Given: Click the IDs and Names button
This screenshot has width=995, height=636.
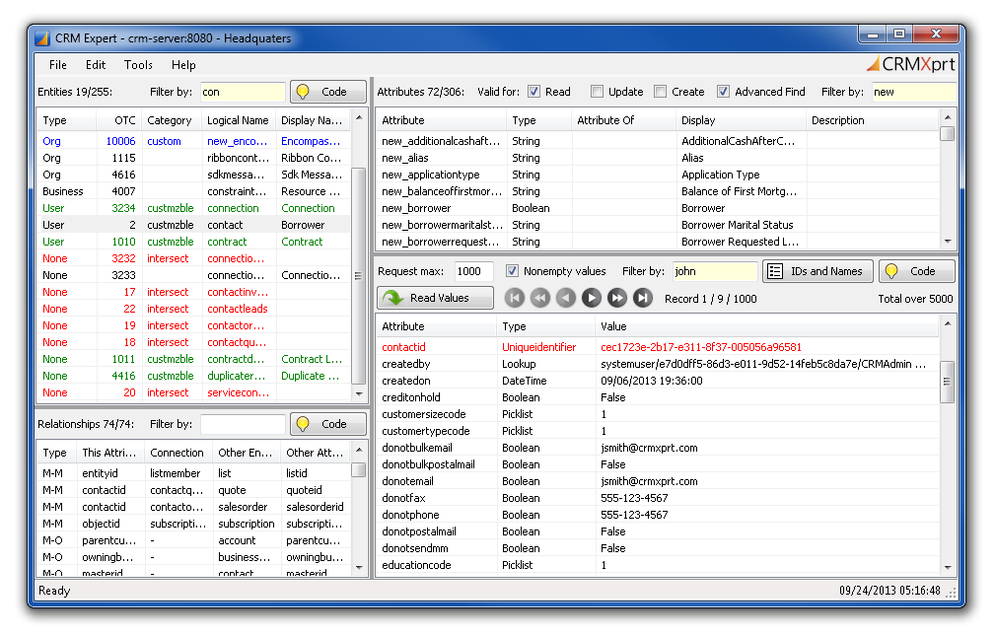Looking at the screenshot, I should pyautogui.click(x=817, y=271).
